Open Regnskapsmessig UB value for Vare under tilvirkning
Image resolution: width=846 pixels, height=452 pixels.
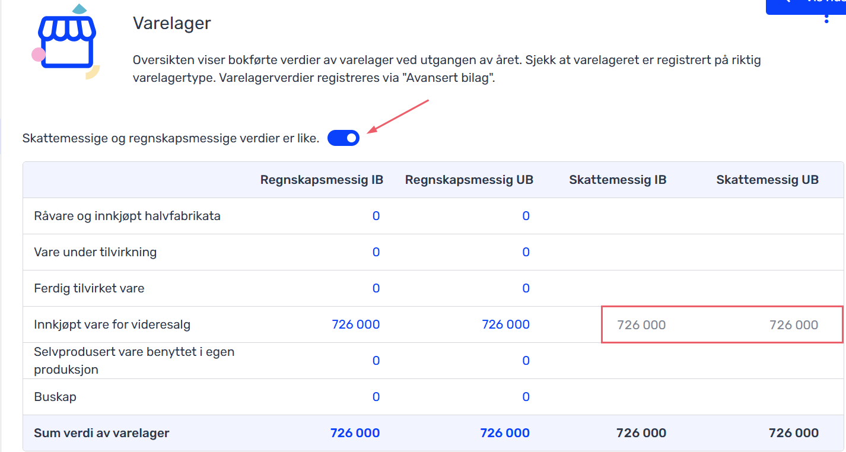[x=526, y=252]
